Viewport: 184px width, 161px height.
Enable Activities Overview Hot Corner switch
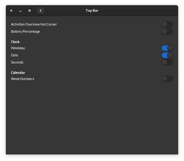(167, 24)
